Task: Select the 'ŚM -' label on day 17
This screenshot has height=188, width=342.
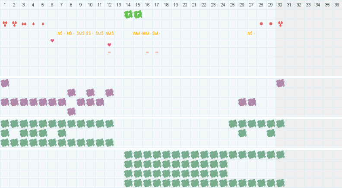Action: [x=156, y=33]
